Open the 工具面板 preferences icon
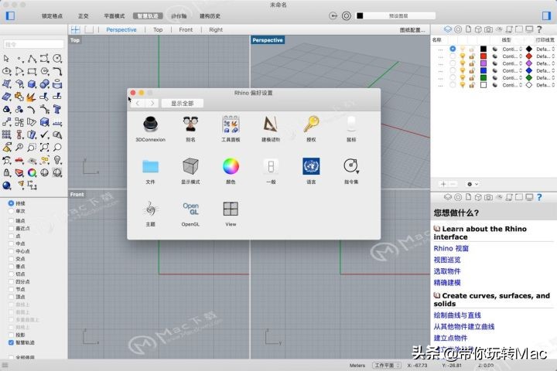Viewport: 557px width, 371px height. click(x=231, y=124)
